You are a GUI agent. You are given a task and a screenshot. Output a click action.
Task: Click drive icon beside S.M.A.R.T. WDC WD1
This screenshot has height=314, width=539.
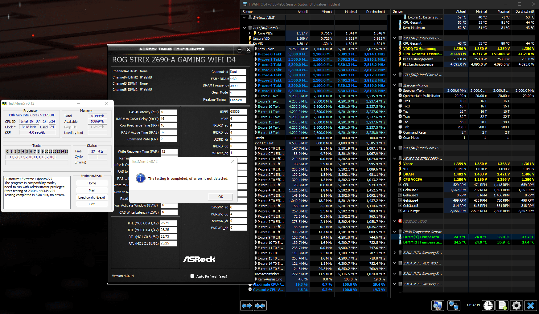[400, 263]
